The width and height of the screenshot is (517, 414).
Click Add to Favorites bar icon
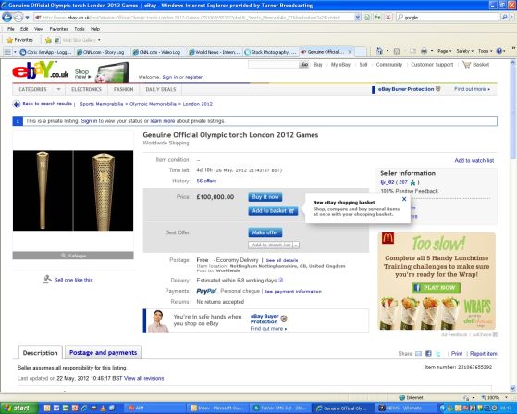click(x=48, y=40)
